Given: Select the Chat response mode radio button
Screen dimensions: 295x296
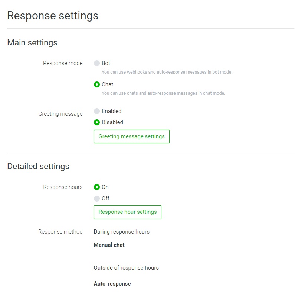Looking at the screenshot, I should click(x=97, y=84).
